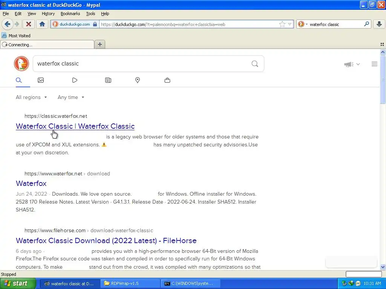386x289 pixels.
Task: Click the address bar URL field
Action: 188,24
